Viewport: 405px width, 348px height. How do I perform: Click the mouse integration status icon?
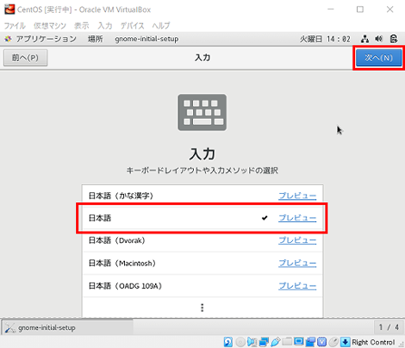pyautogui.click(x=333, y=342)
